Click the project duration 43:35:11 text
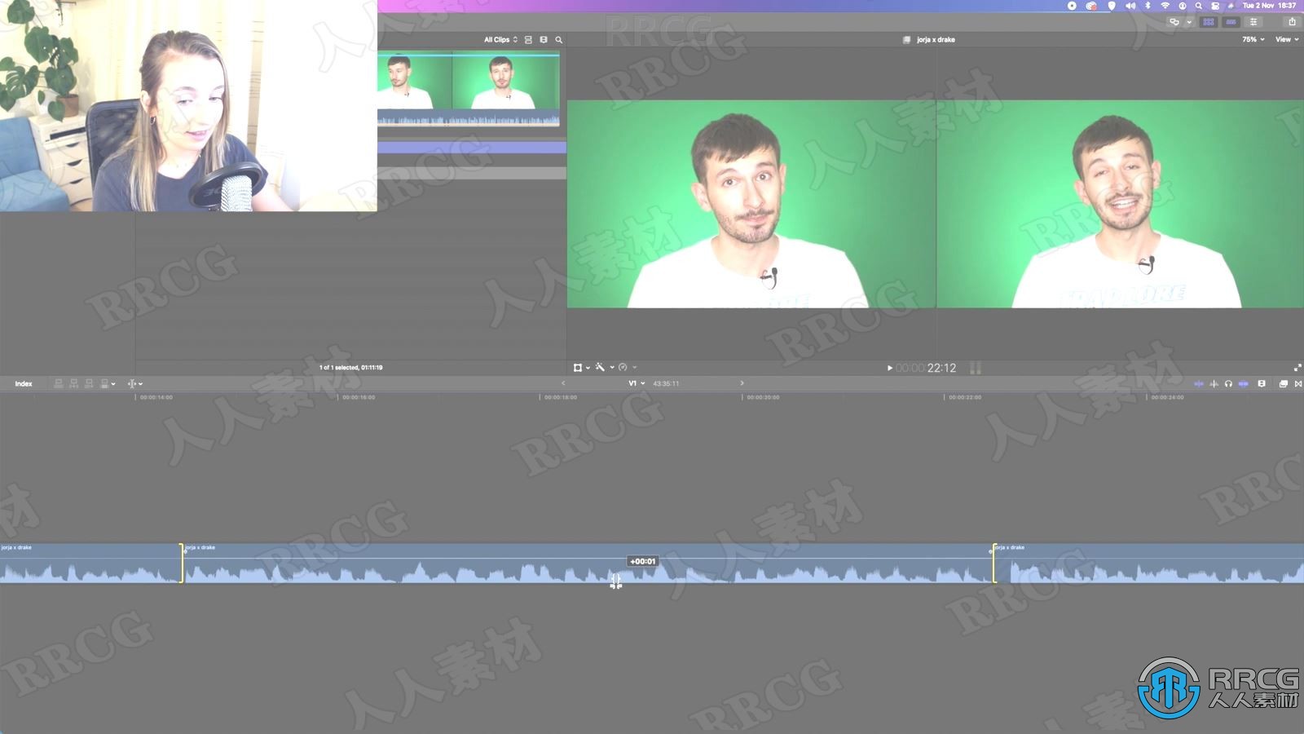The width and height of the screenshot is (1304, 734). click(666, 383)
